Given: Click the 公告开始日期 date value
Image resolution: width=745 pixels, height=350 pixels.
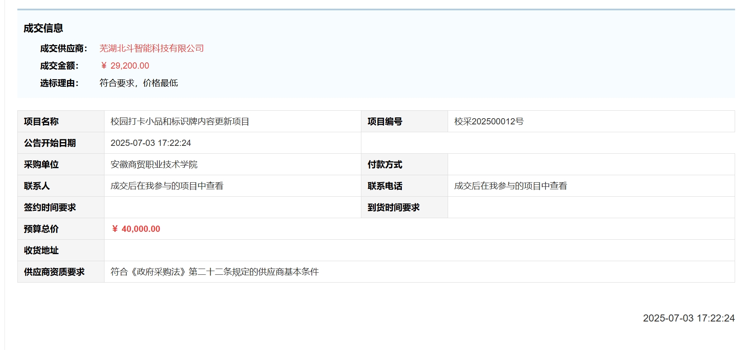Looking at the screenshot, I should tap(151, 143).
